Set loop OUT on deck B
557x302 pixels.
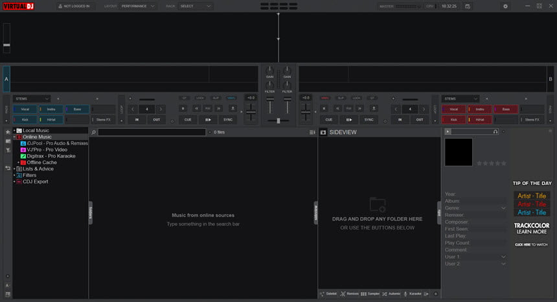point(420,120)
